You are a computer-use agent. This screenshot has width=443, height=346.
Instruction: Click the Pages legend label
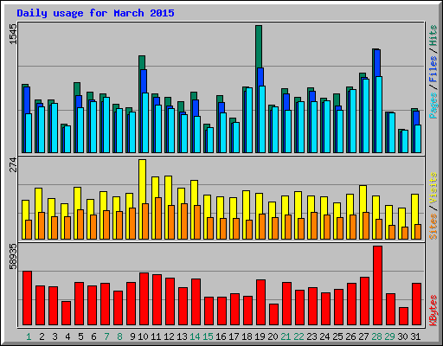point(433,106)
